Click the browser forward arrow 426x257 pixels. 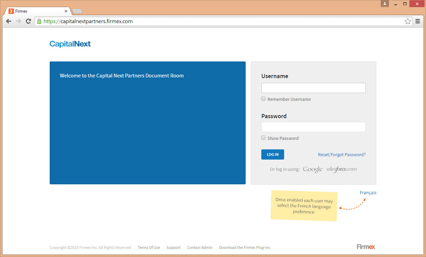tap(18, 21)
